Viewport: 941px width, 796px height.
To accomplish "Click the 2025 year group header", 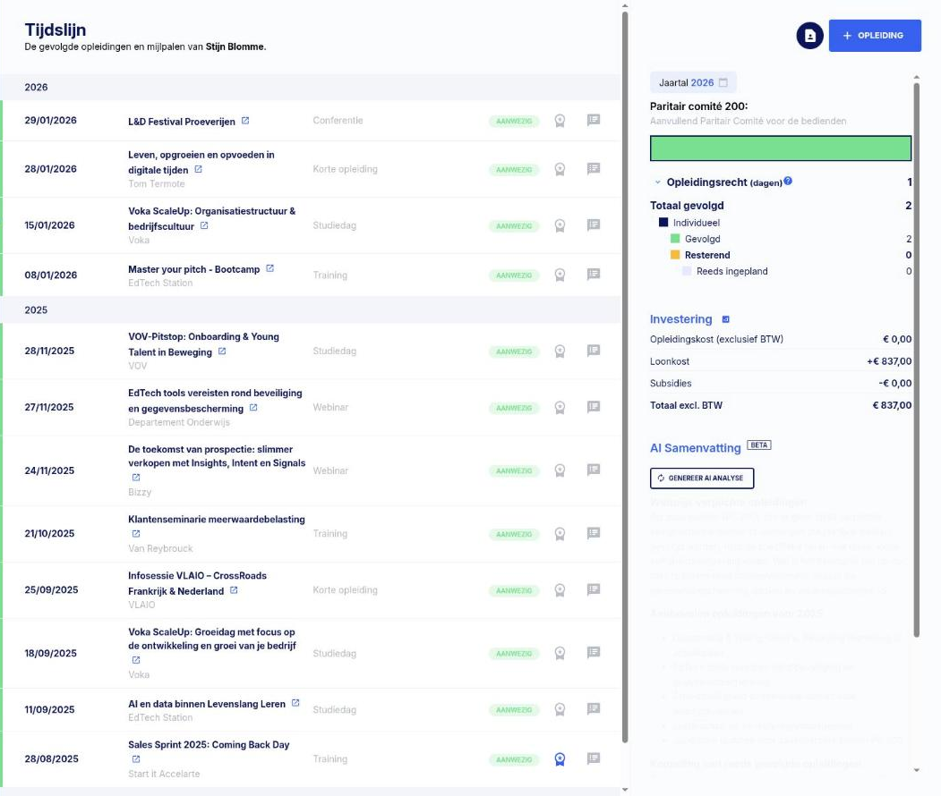I will [311, 309].
